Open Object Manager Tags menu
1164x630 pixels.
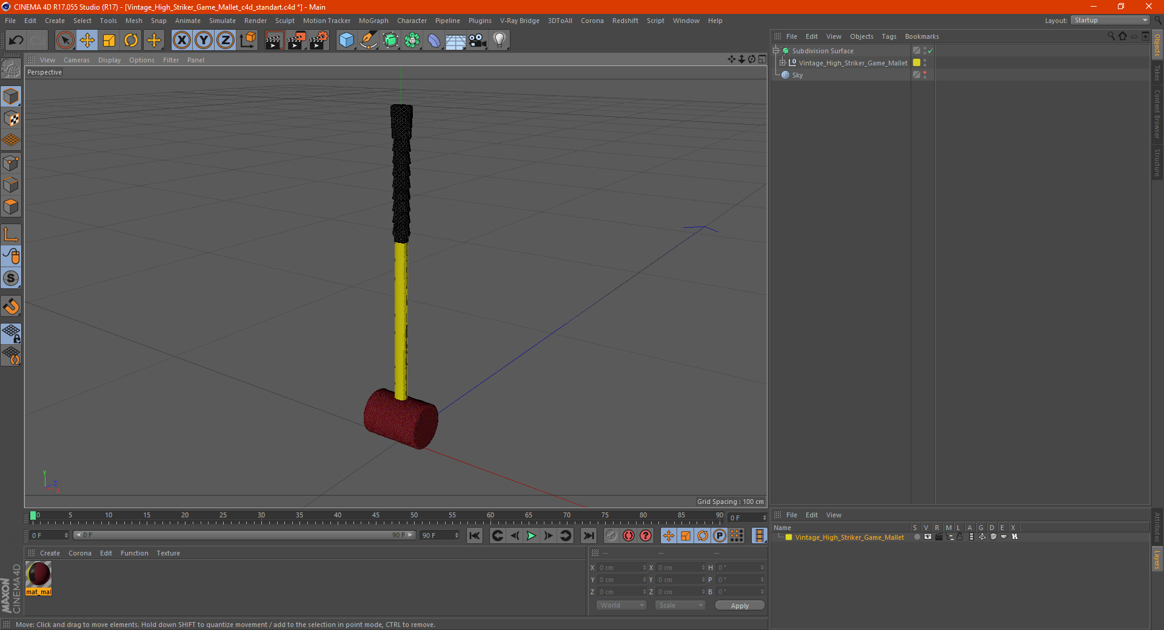[x=889, y=36]
